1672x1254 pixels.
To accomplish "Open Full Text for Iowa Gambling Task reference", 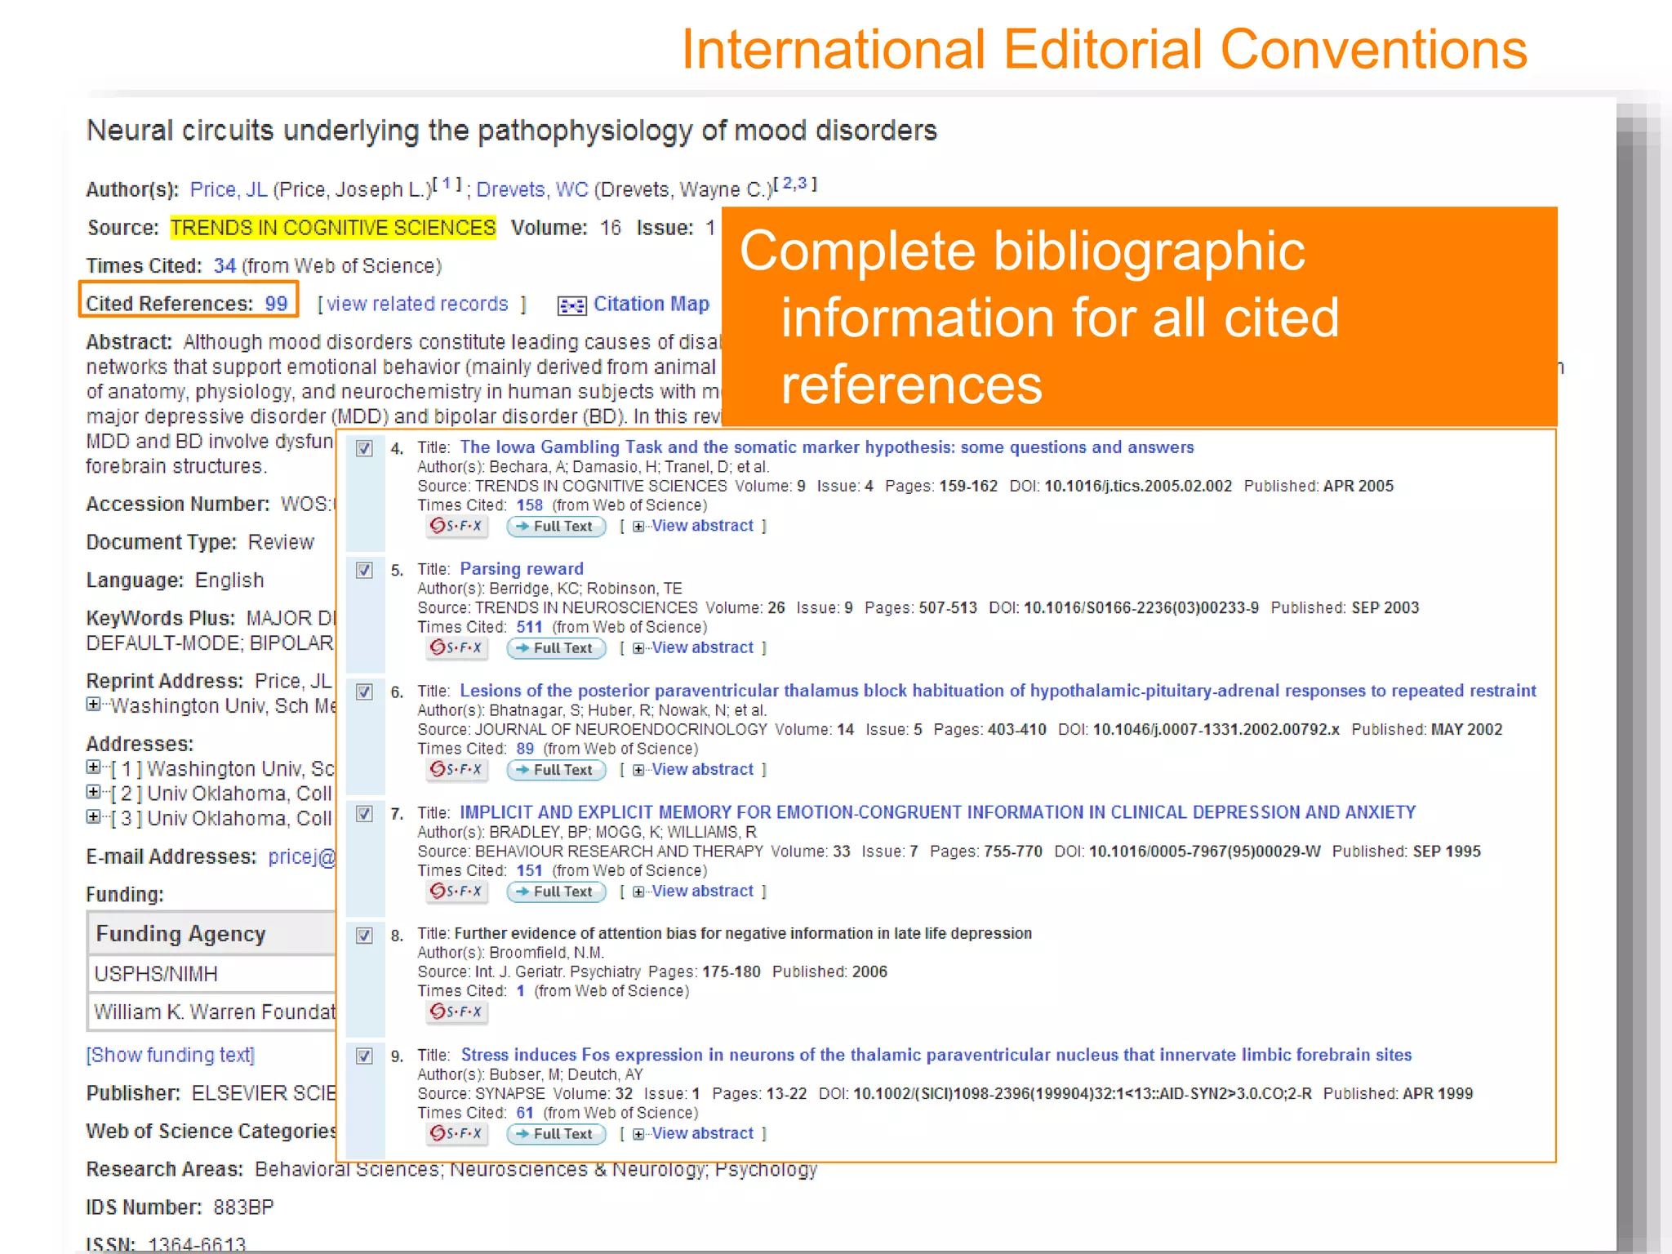I will click(556, 527).
